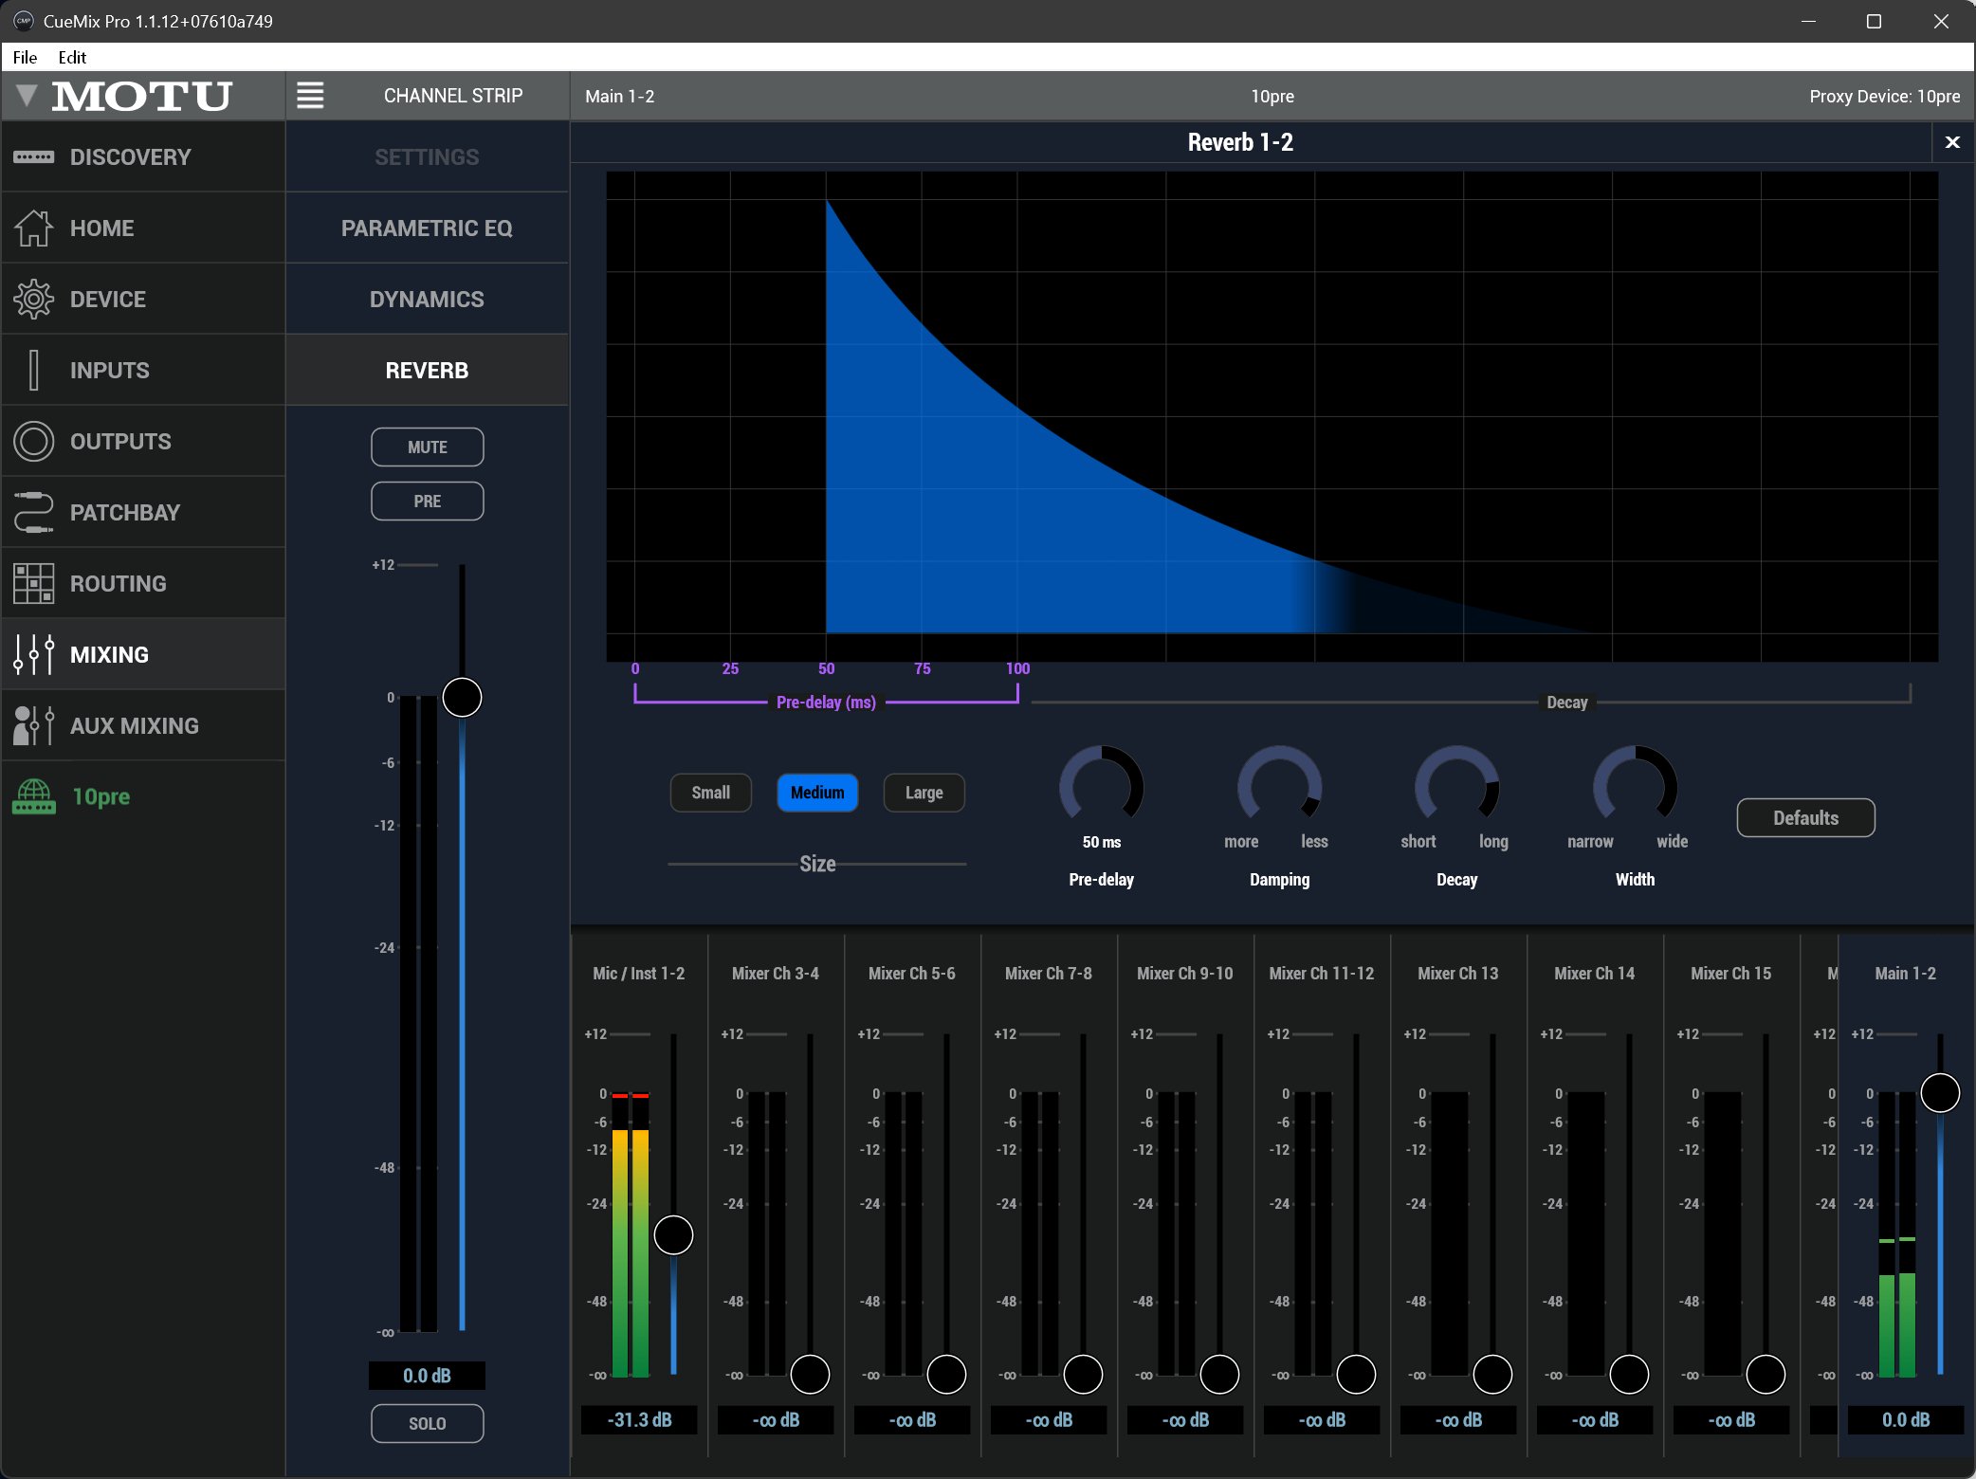1976x1479 pixels.
Task: Toggle Solo on the channel strip
Action: point(428,1423)
